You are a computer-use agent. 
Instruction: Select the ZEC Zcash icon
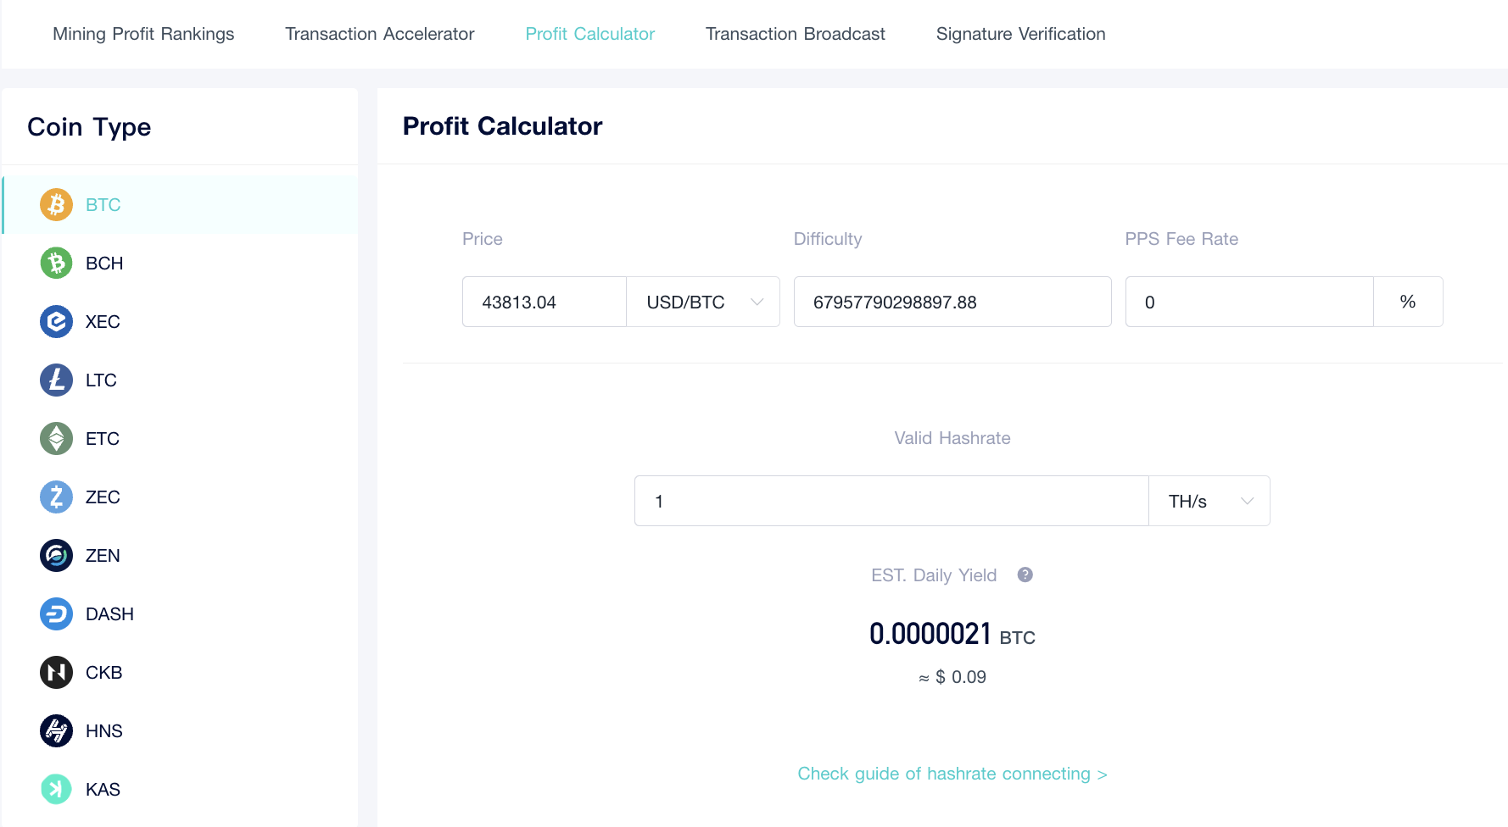click(56, 497)
